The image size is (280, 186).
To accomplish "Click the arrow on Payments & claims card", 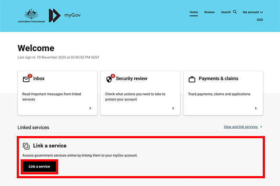I will (255, 108).
